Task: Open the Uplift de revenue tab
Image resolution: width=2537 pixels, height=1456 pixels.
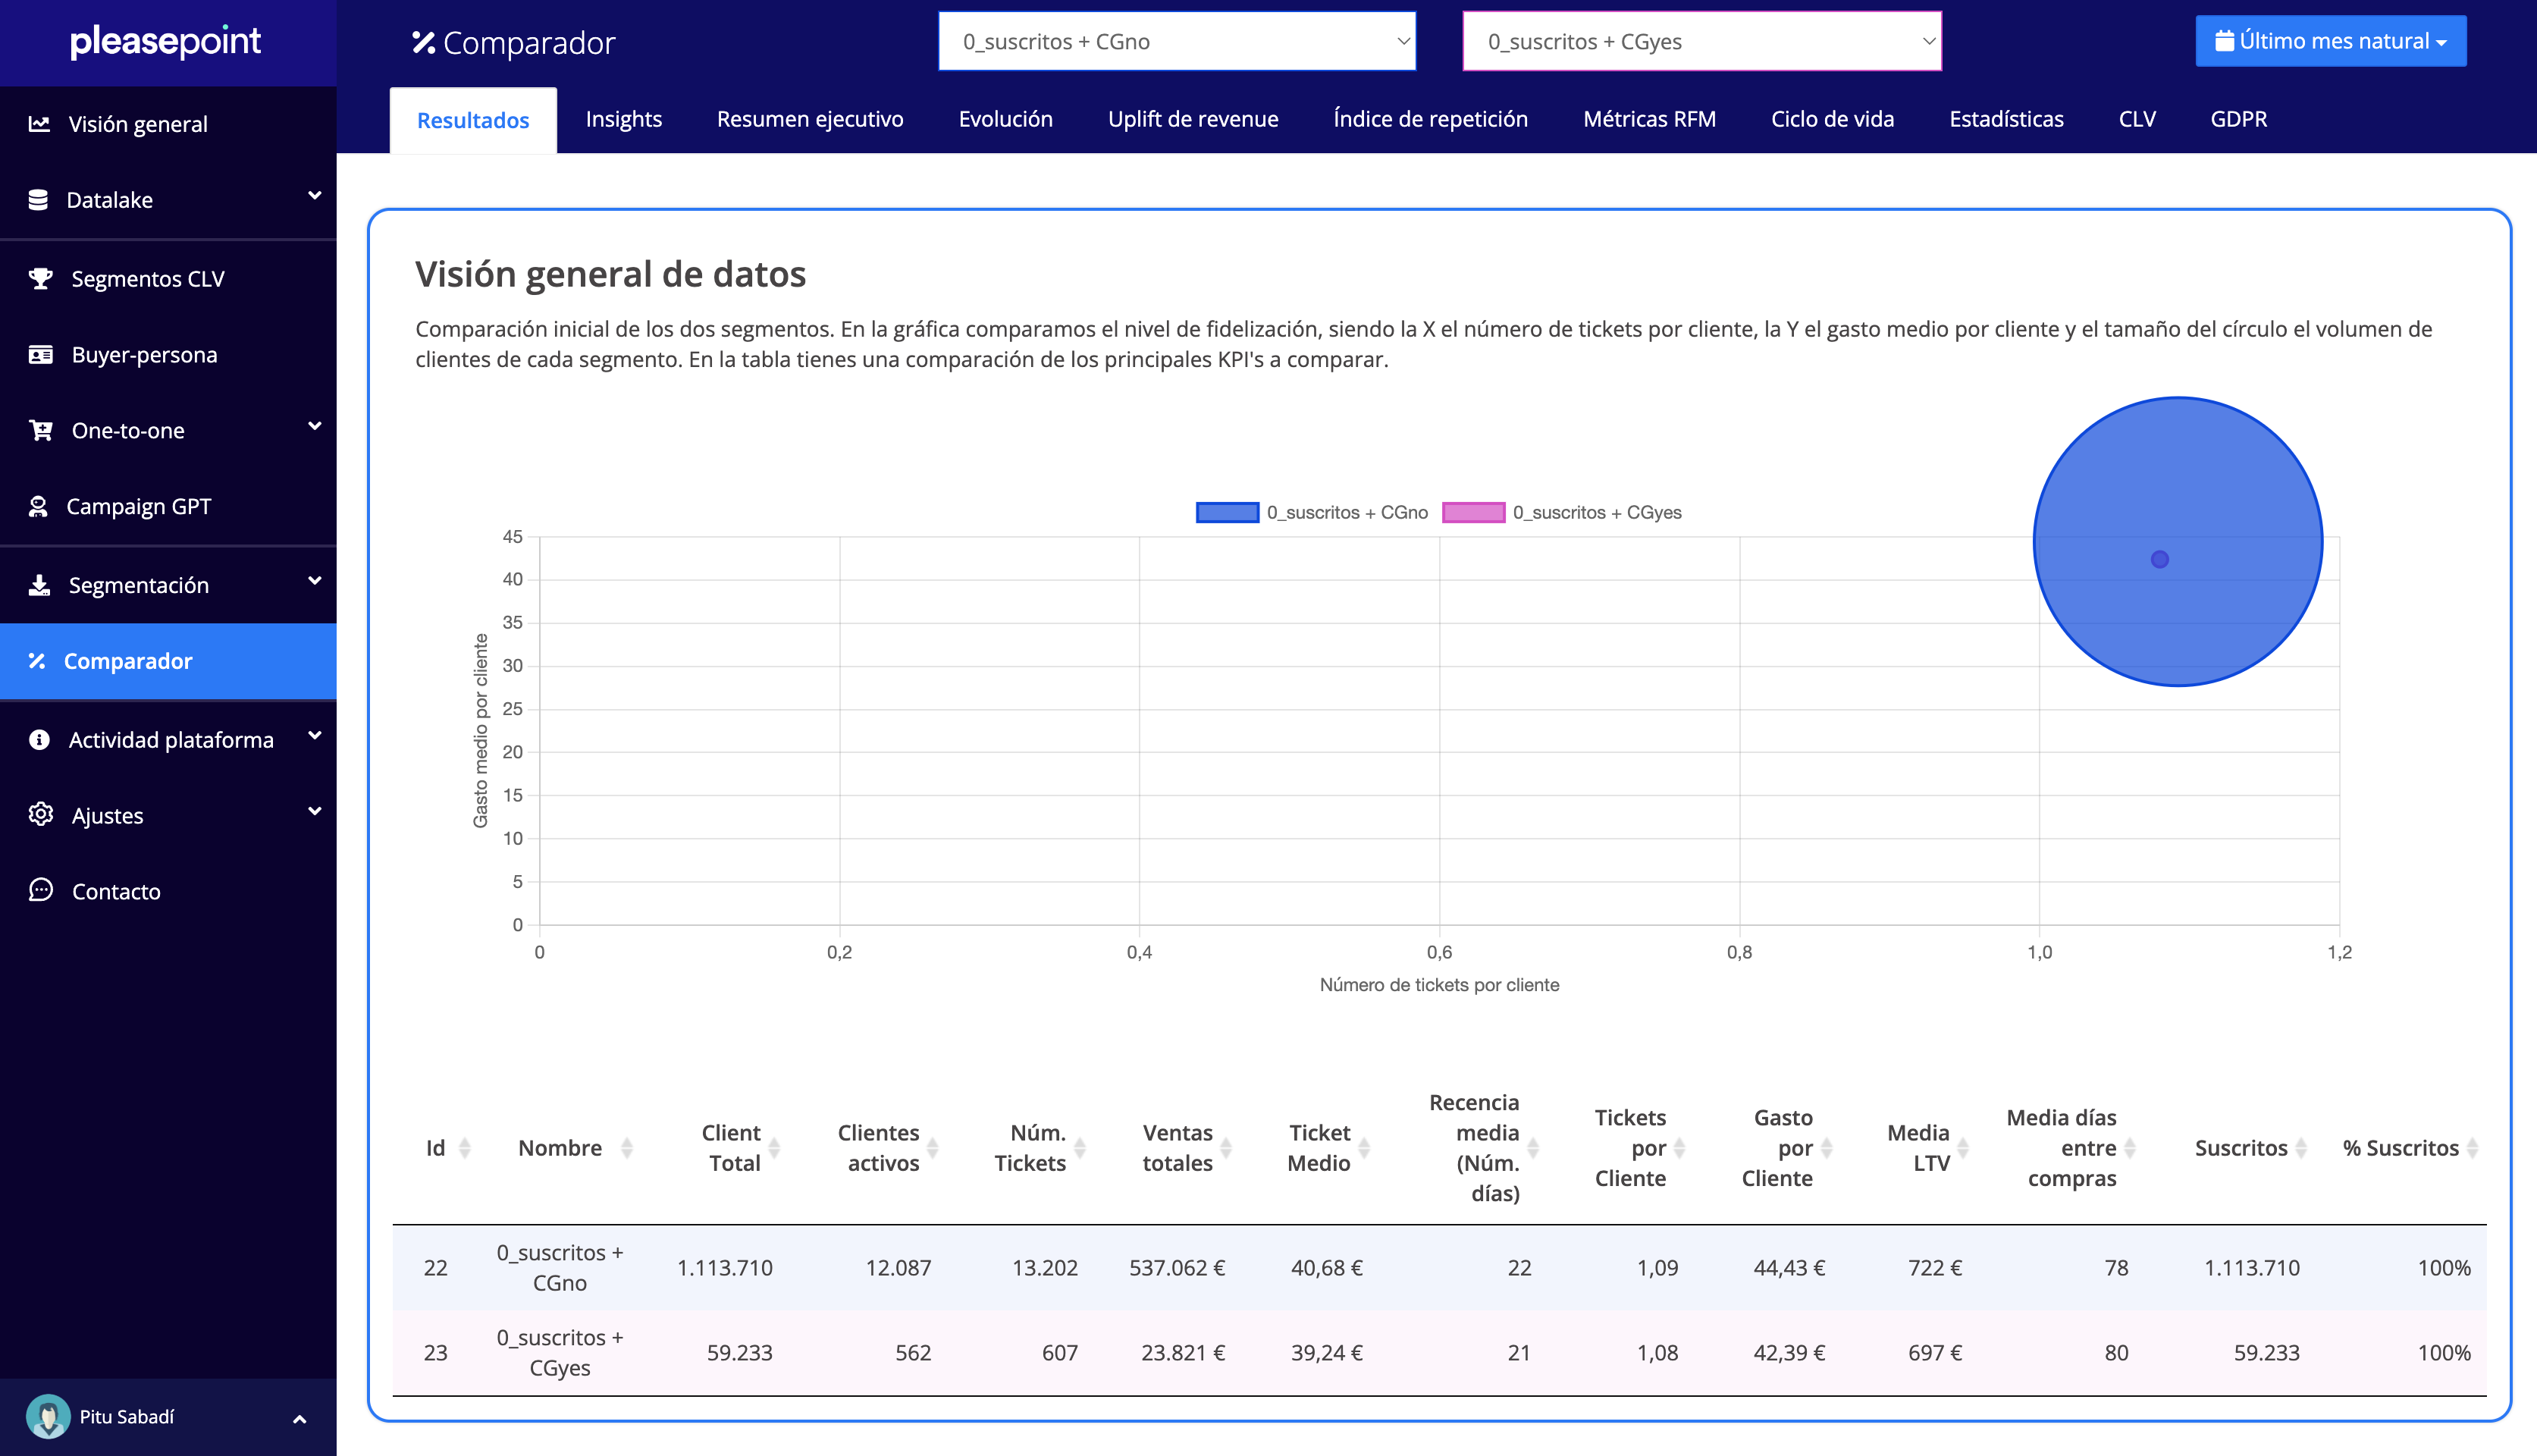Action: pos(1193,119)
